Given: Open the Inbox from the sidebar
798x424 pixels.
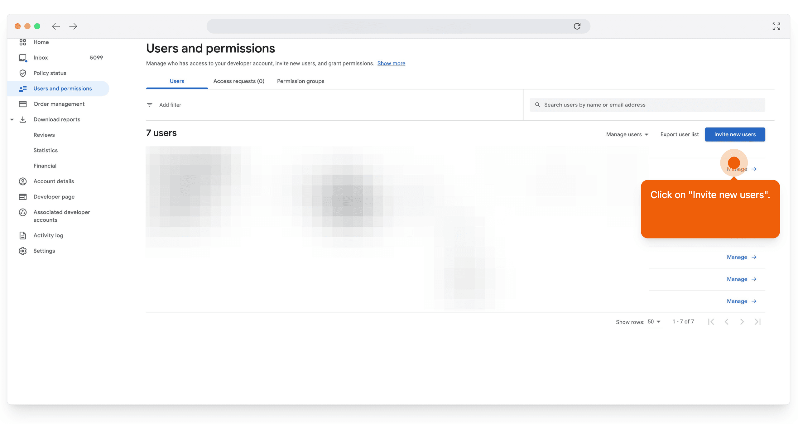Looking at the screenshot, I should [x=41, y=57].
